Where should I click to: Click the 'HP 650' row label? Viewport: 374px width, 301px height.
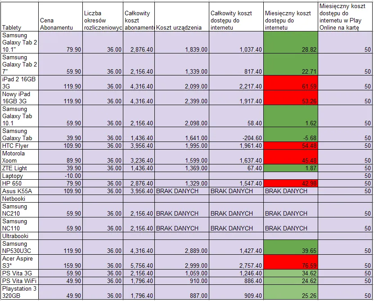click(19, 183)
